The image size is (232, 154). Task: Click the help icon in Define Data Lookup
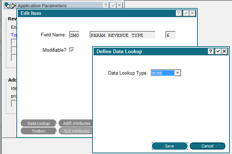point(211,51)
